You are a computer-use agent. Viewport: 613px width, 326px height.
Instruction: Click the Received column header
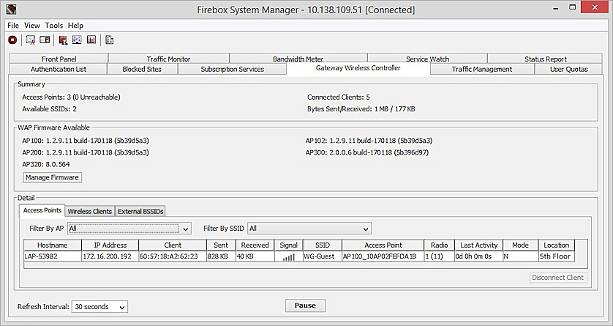[255, 245]
